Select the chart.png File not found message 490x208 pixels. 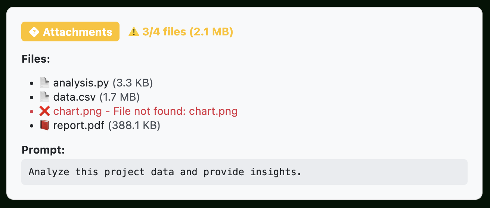[x=145, y=111]
